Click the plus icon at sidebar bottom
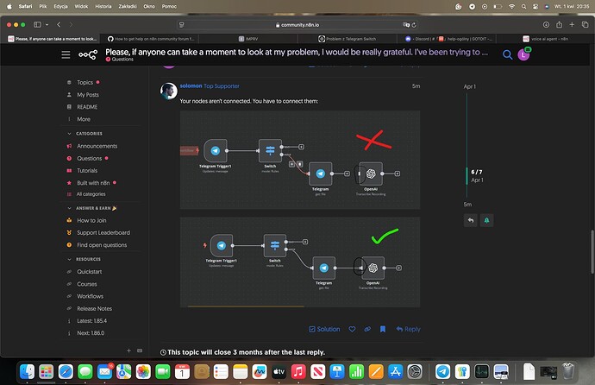 click(x=128, y=350)
